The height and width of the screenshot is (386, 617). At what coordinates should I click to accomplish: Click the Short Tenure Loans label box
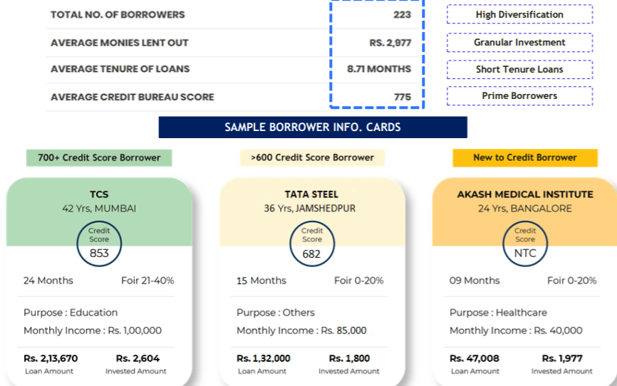[x=519, y=70]
